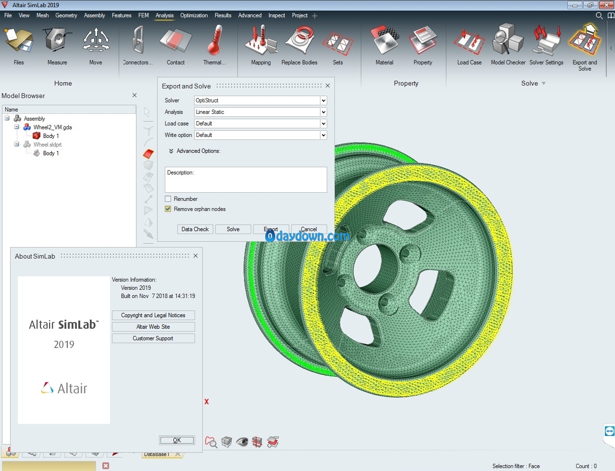
Task: Switch to the Results menu tab
Action: [223, 15]
